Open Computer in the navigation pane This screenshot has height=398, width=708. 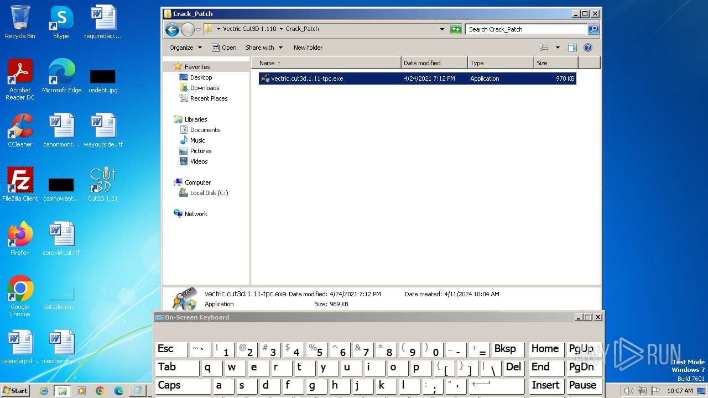click(197, 182)
